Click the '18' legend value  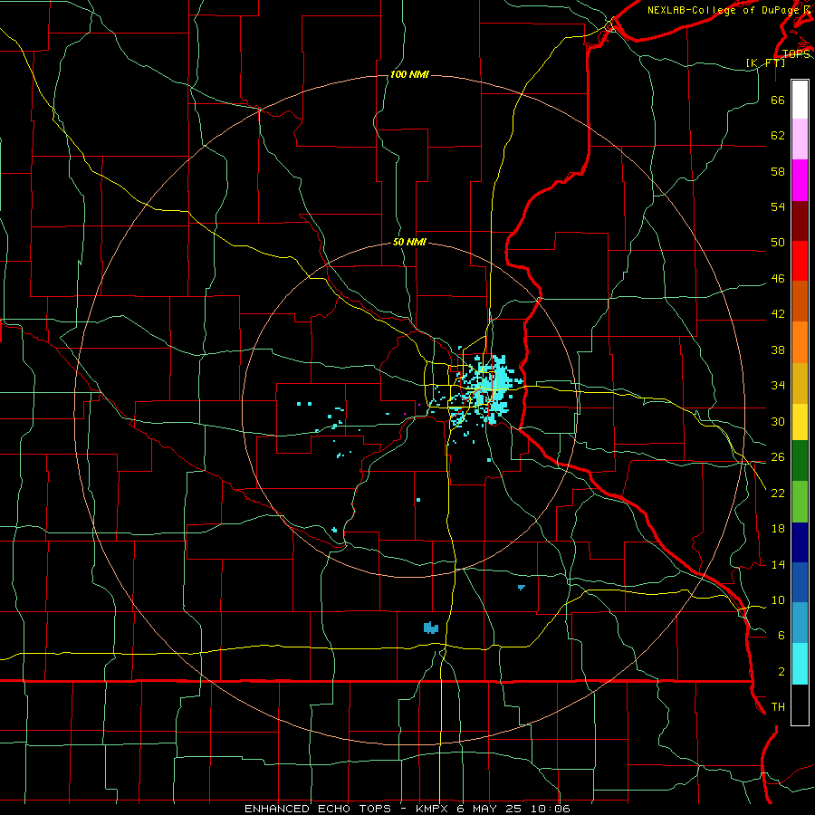pyautogui.click(x=778, y=529)
